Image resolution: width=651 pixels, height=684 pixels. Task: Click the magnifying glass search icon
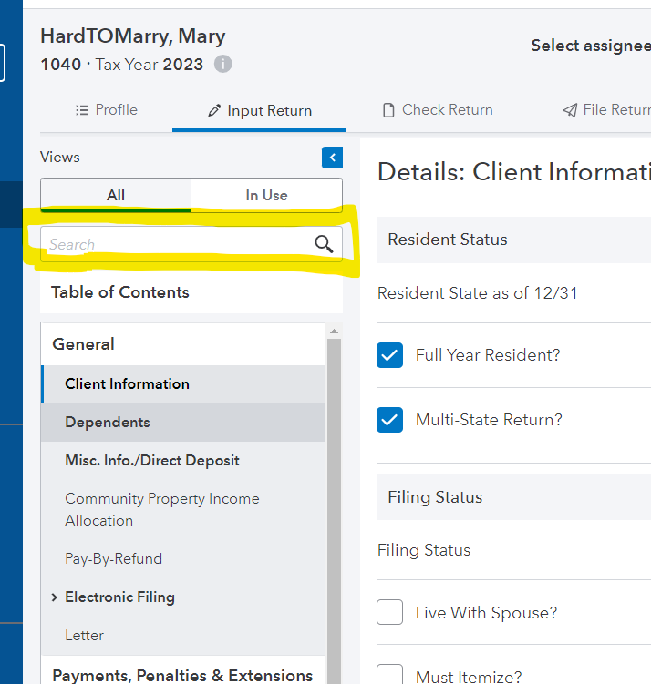point(324,244)
